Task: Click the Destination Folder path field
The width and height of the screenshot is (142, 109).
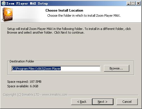Action: point(56,69)
